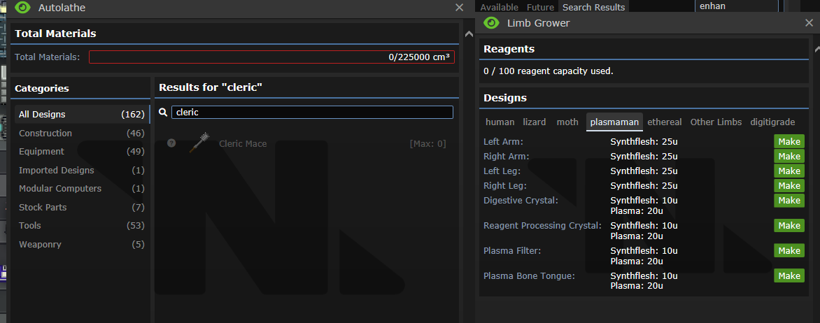Select the Imported Designs category
This screenshot has height=323, width=820.
coord(82,171)
